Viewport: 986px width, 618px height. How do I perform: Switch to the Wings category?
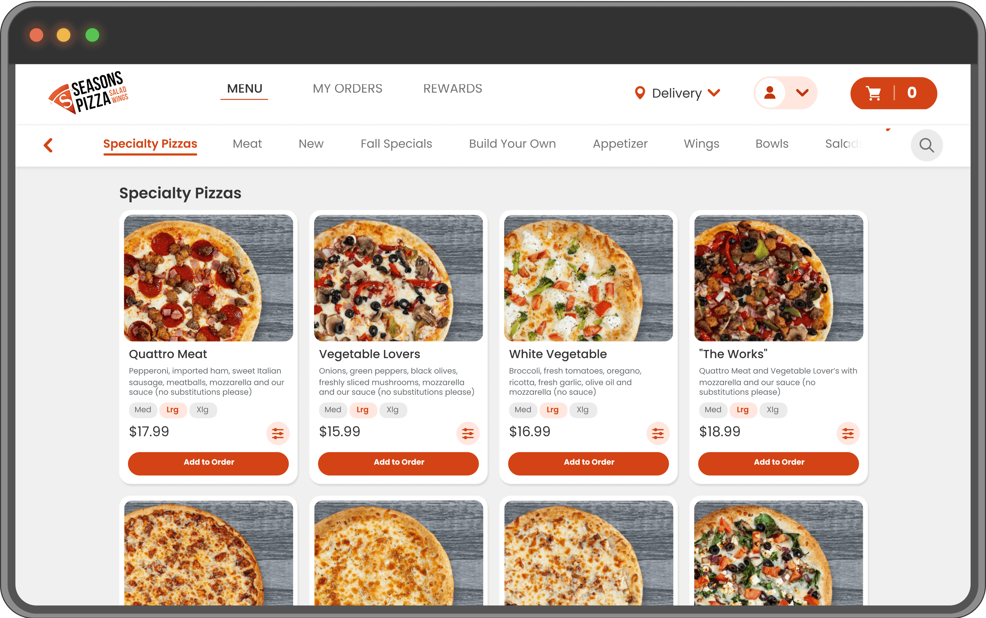point(702,144)
